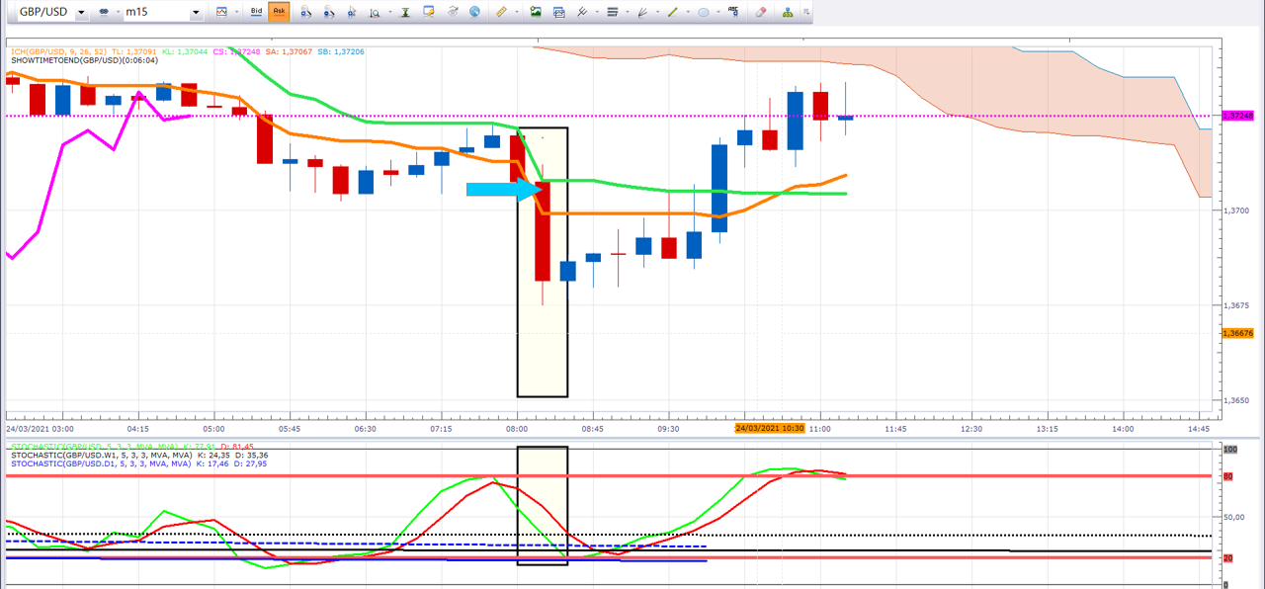Viewport: 1265px width, 589px height.
Task: Expand the pitchfork tool dropdown arrow
Action: [596, 12]
